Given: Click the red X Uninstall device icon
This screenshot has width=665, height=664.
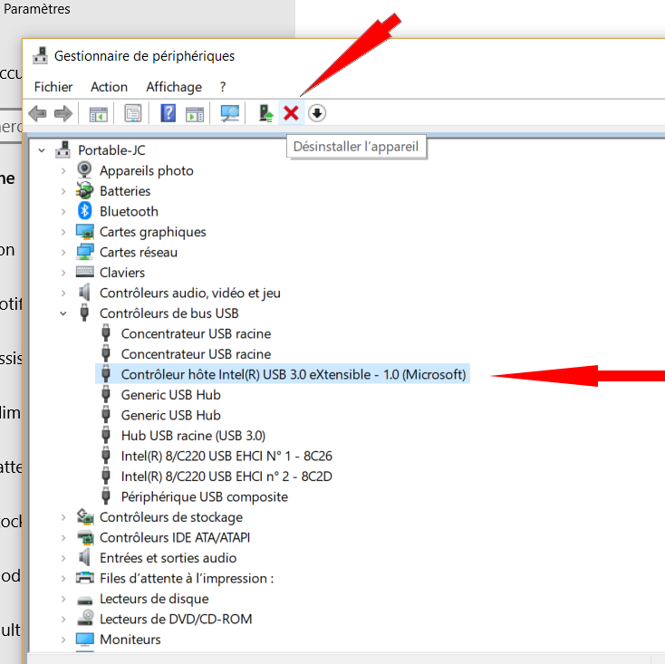Looking at the screenshot, I should click(x=291, y=113).
